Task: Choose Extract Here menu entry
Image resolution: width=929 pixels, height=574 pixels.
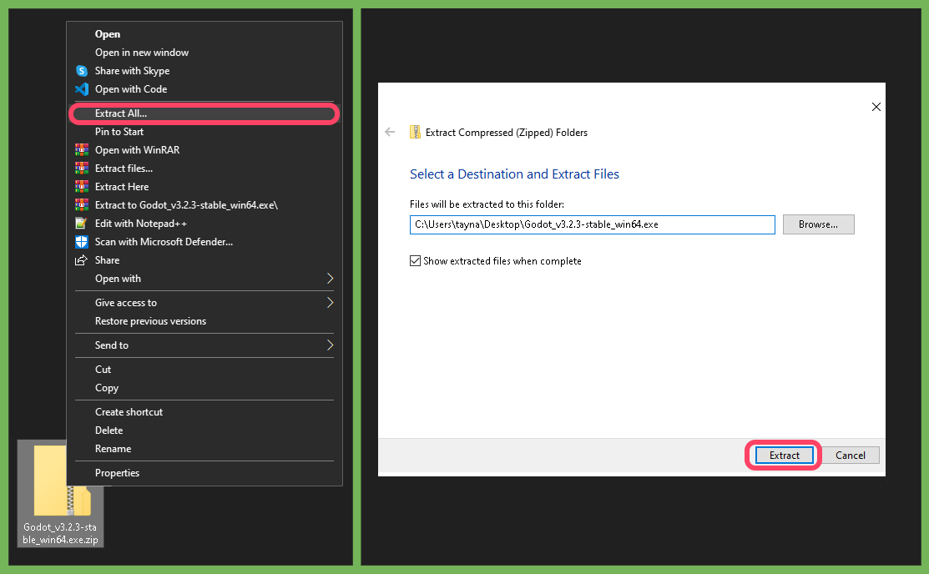Action: tap(204, 187)
